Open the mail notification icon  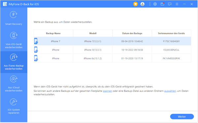click(162, 4)
